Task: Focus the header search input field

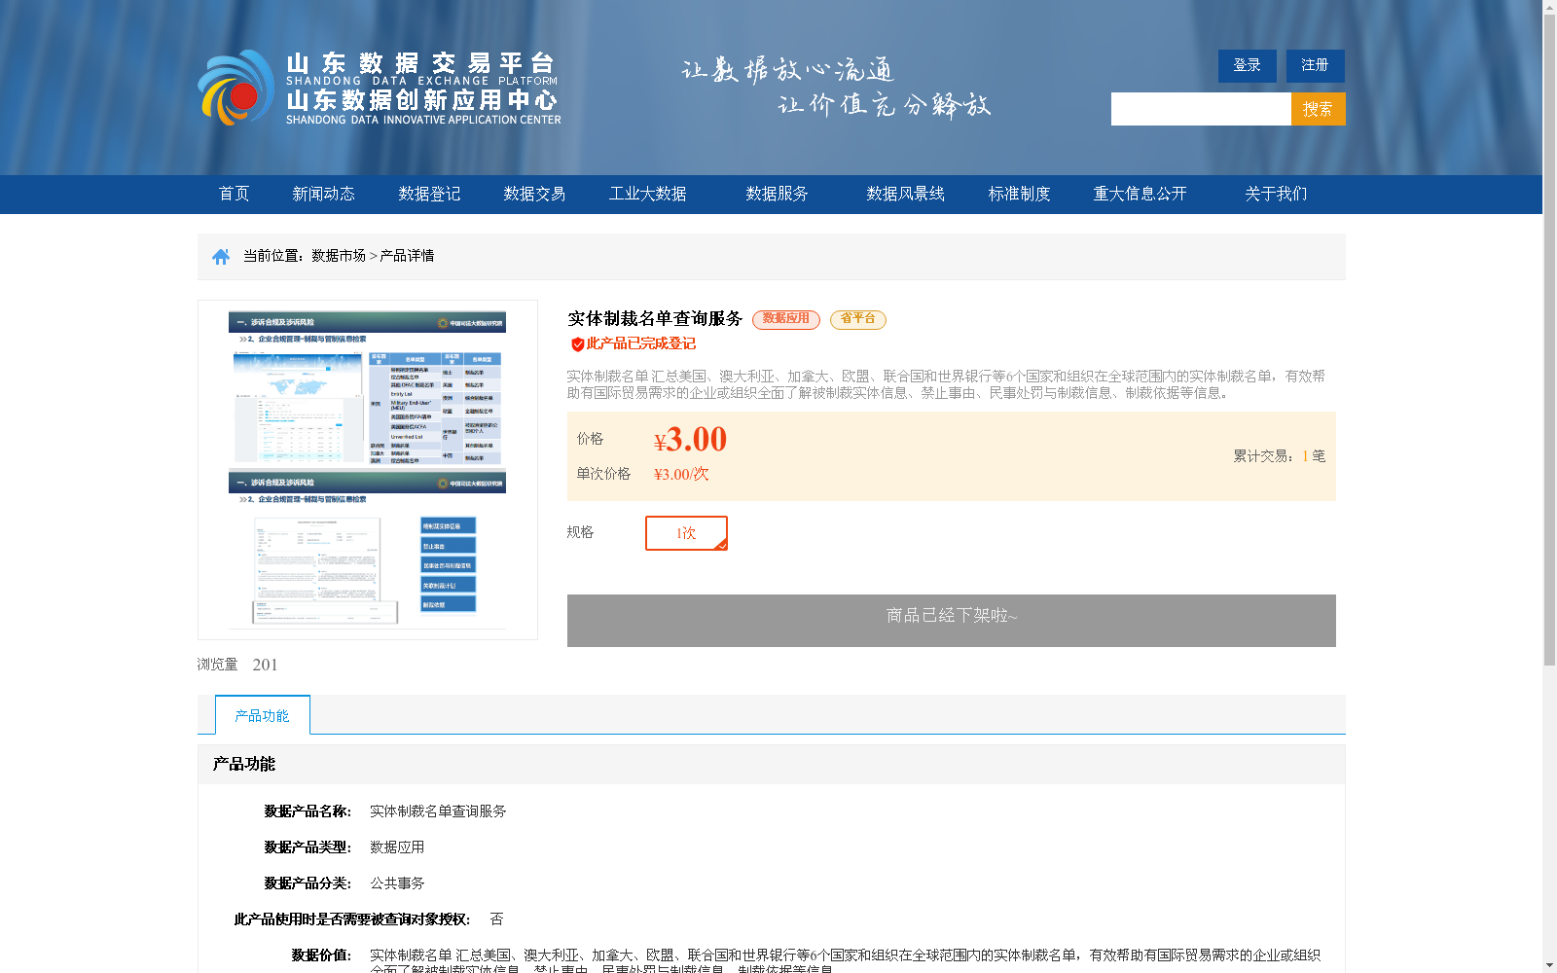Action: pos(1201,109)
